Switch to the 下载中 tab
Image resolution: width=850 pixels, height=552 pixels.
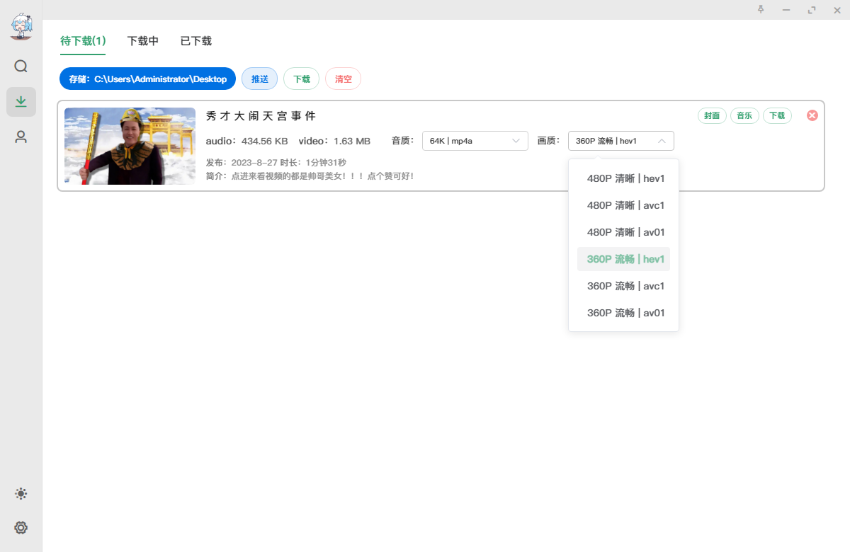pyautogui.click(x=142, y=41)
